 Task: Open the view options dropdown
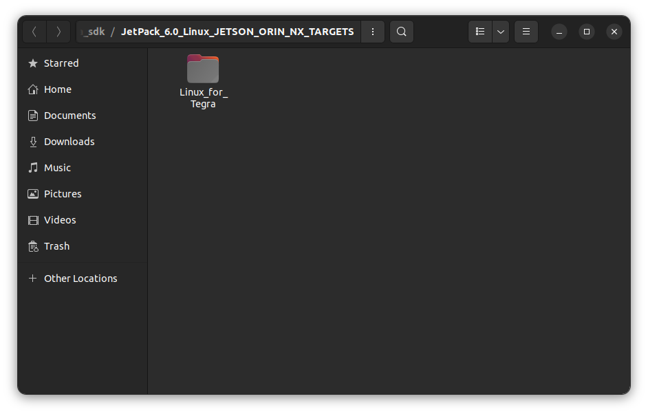[500, 31]
